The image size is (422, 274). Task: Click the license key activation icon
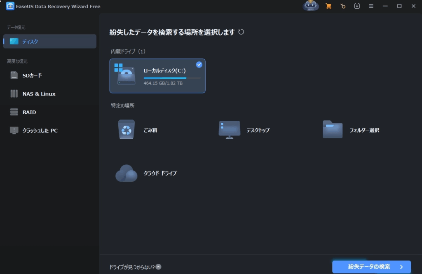342,6
